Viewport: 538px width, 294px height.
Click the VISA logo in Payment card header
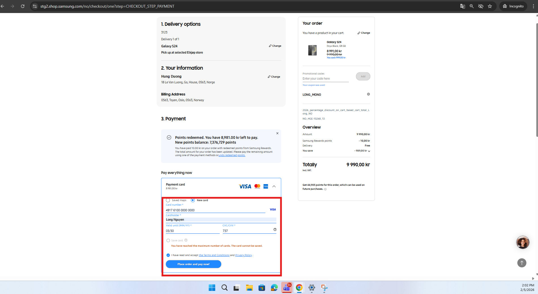245,186
